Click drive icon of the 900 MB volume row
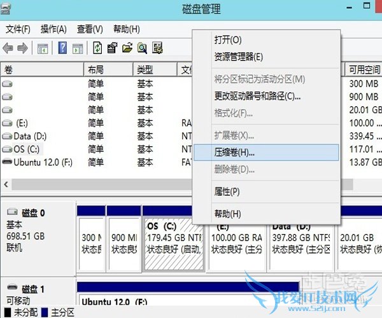 coord(7,97)
